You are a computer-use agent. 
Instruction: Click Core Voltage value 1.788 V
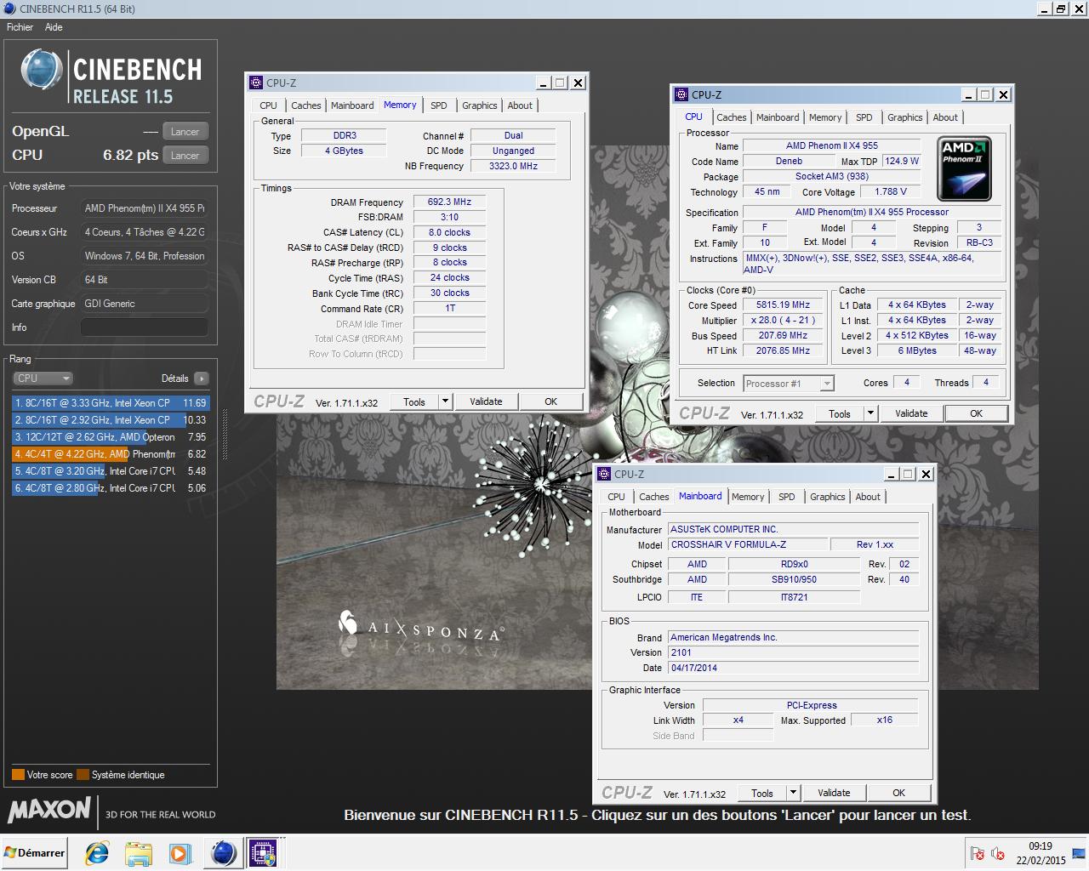click(x=891, y=192)
